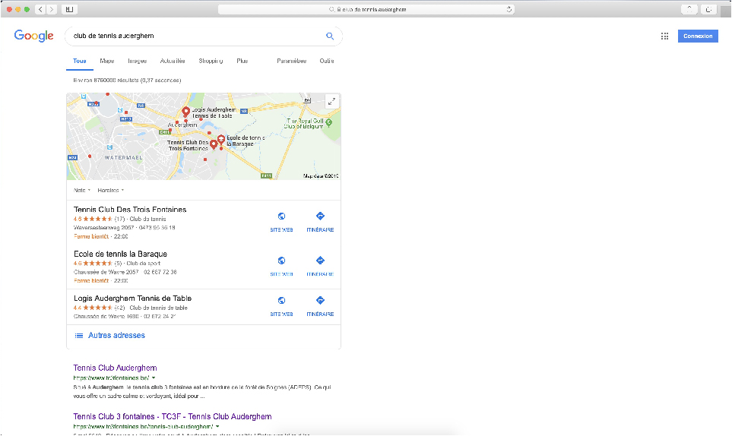This screenshot has width=732, height=436.
Task: Select Ecole de tennis la Baraque listing
Action: tap(120, 254)
